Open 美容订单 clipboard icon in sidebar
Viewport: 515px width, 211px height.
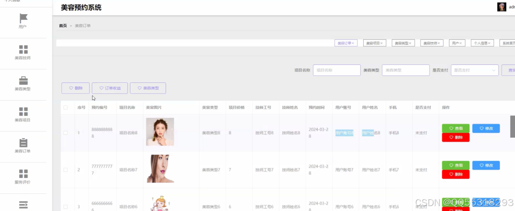23,143
